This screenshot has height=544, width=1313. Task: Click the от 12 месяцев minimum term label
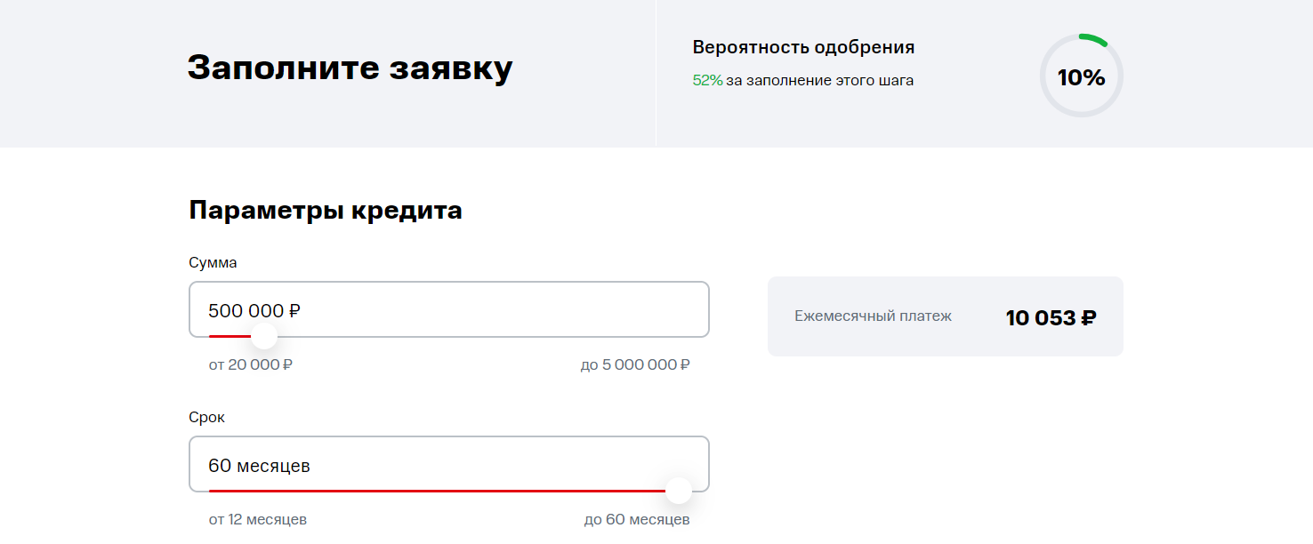point(258,519)
